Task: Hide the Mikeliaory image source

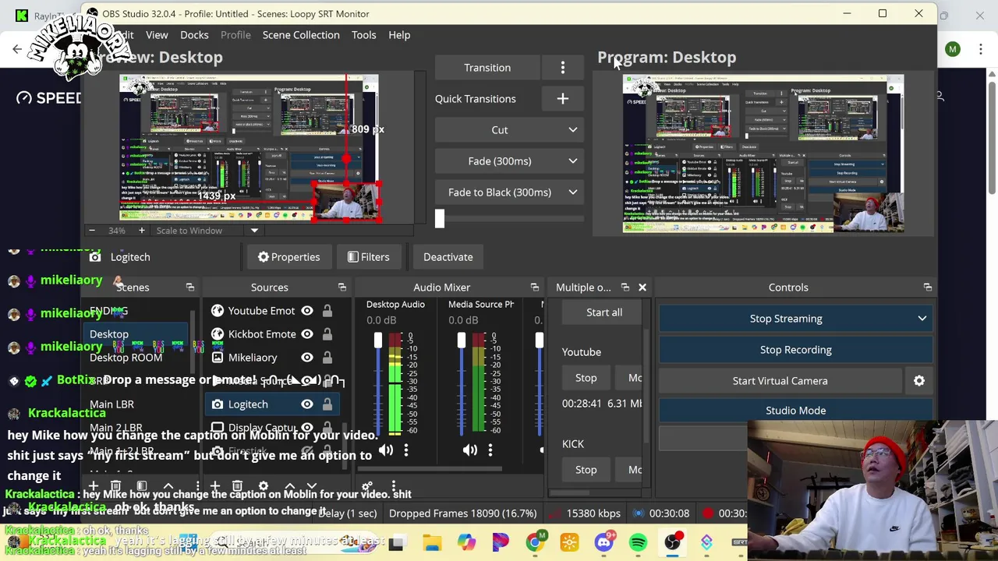Action: click(x=307, y=358)
